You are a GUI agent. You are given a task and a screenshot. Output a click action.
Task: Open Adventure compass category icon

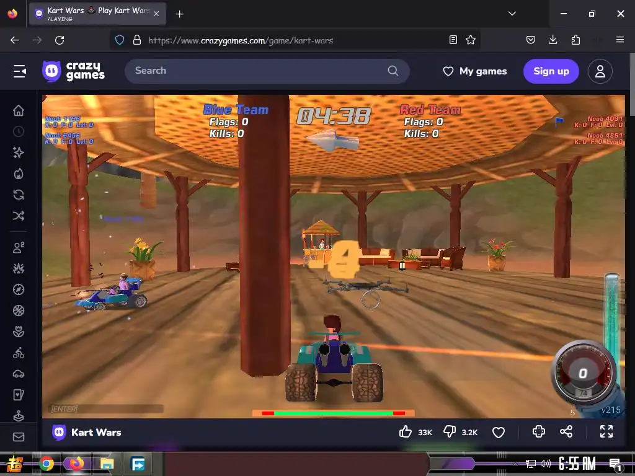[18, 289]
